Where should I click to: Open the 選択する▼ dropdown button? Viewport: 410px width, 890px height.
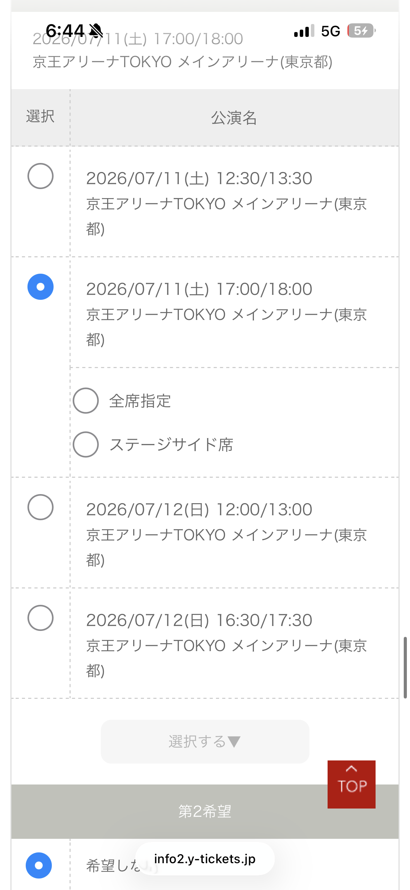tap(205, 742)
